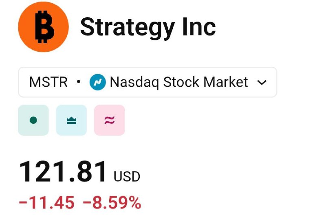The height and width of the screenshot is (217, 326).
Task: Click the Nasdaq Stock Market label
Action: (x=179, y=82)
